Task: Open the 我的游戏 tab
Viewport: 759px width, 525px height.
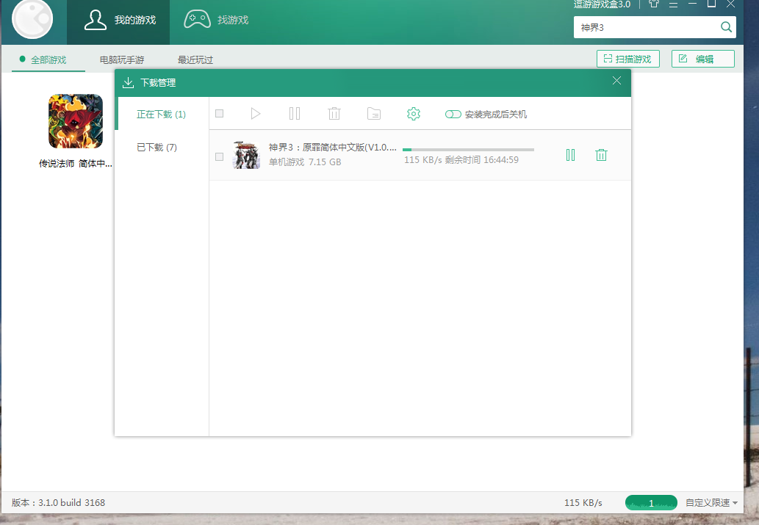Action: point(118,21)
